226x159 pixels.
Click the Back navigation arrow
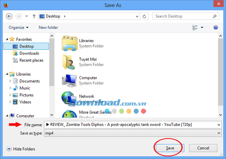pos(9,16)
